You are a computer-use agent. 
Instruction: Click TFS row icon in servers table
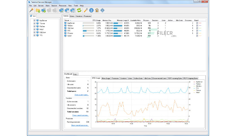click(65, 31)
